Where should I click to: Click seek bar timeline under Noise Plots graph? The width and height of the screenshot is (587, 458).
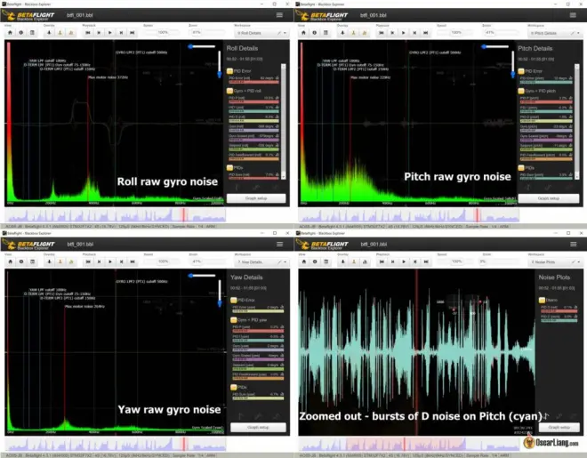click(x=409, y=444)
